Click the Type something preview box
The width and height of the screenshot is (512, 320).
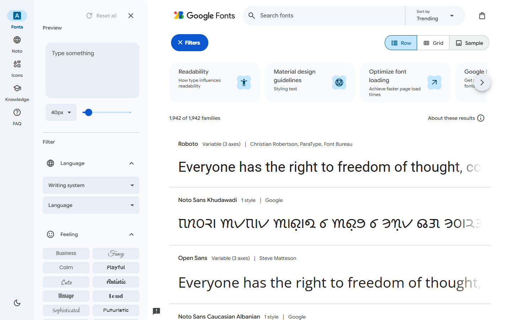[x=92, y=70]
